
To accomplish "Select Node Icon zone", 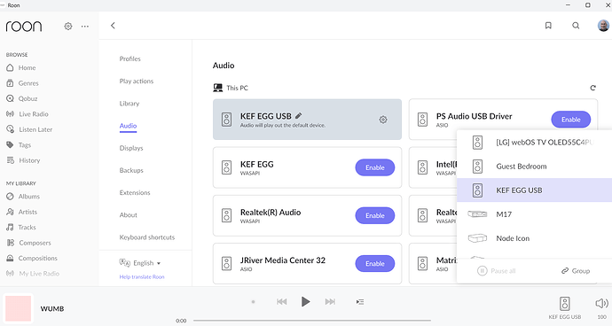I will pos(534,238).
